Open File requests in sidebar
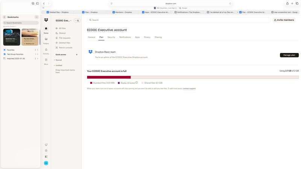The height and width of the screenshot is (169, 301). [64, 38]
